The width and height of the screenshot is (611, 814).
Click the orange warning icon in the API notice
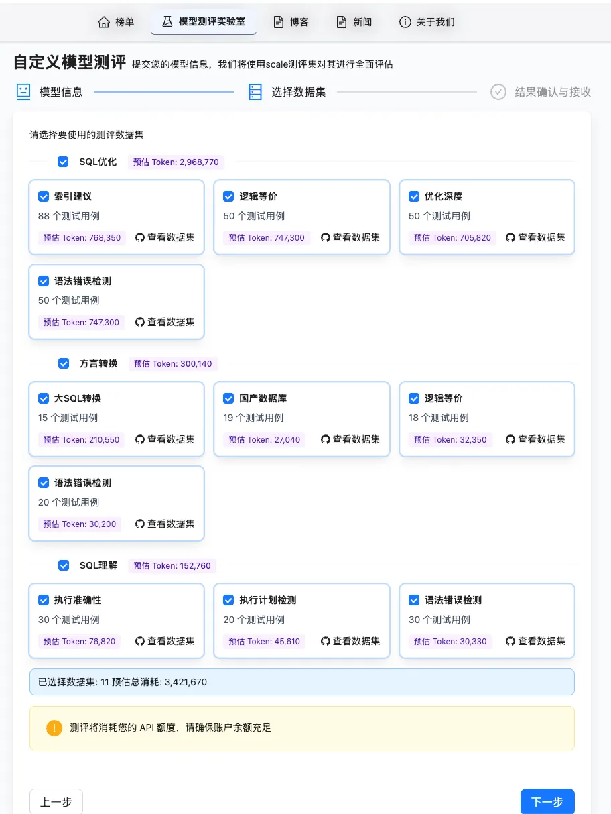tap(54, 728)
